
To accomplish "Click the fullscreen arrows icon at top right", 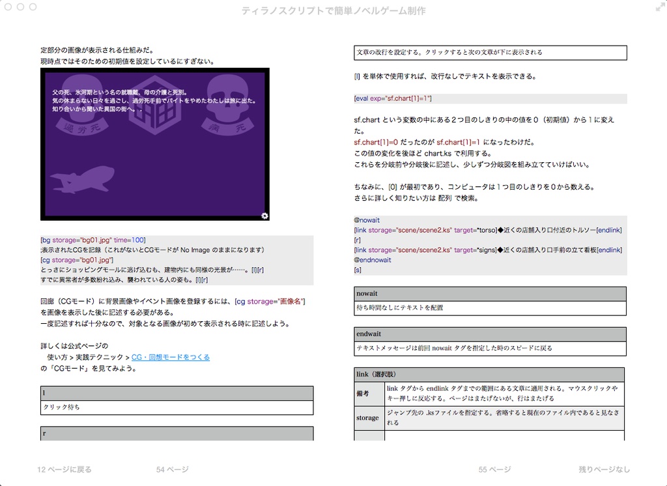I will [660, 7].
